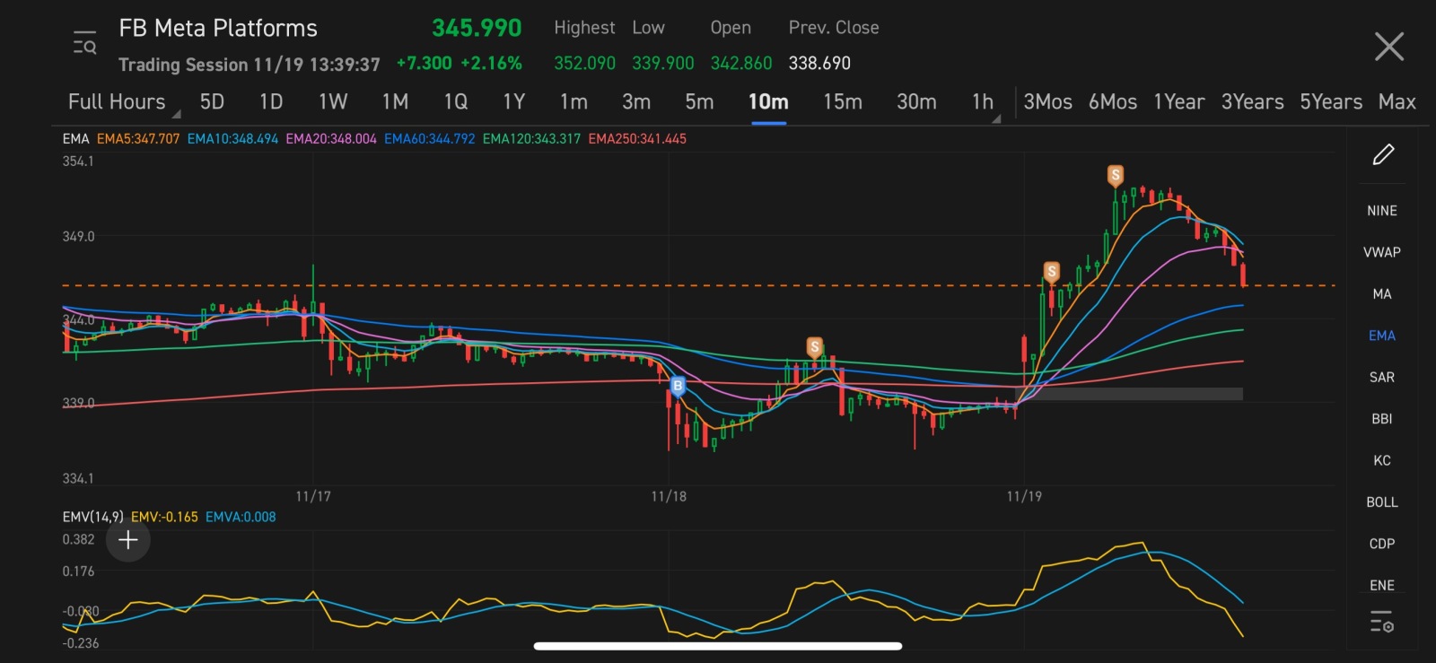1436x663 pixels.
Task: Enable the BBI indicator
Action: pos(1382,419)
